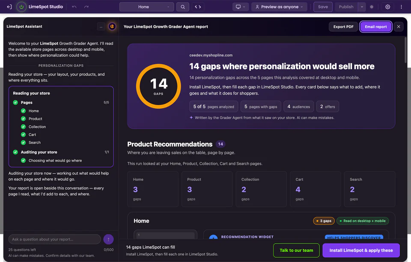Click the Home page check item
This screenshot has height=262, width=411.
[x=30, y=111]
